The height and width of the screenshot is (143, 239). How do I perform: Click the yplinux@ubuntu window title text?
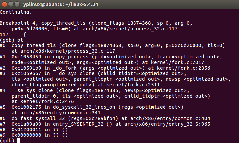(x=61, y=4)
